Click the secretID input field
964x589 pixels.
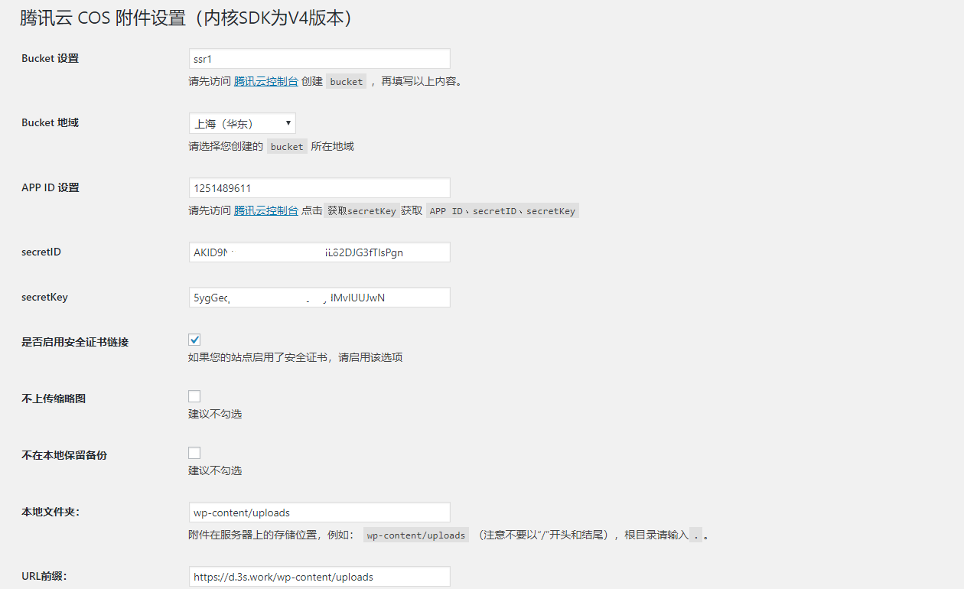(319, 252)
